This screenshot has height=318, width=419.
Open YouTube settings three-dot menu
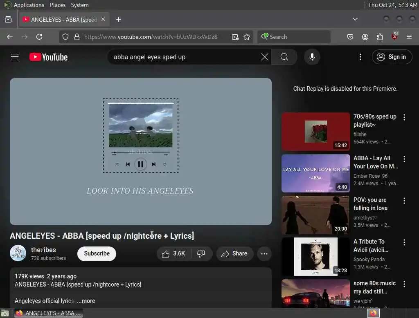(x=360, y=57)
